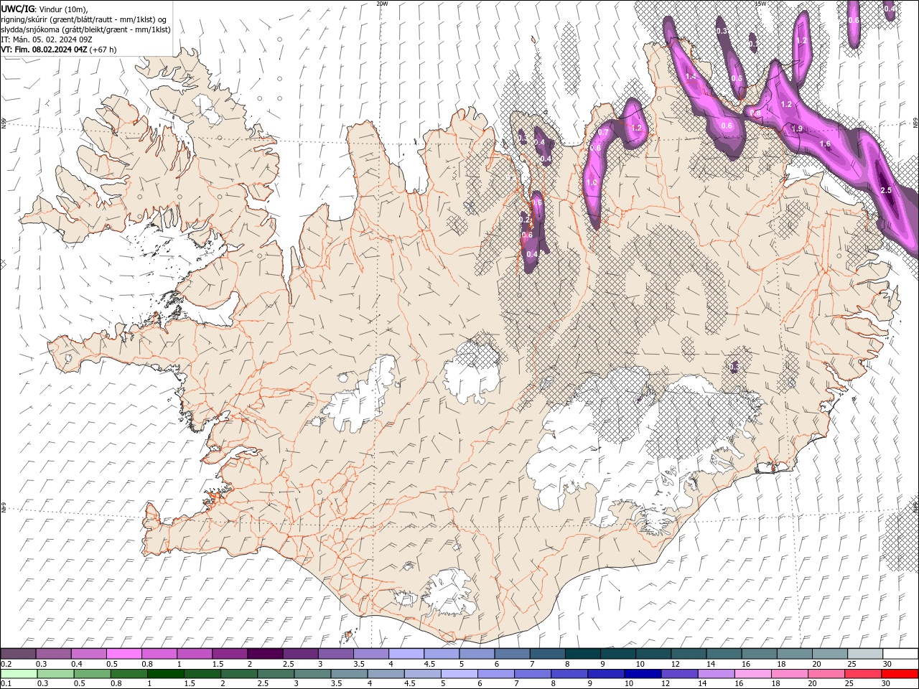Click the violet swatch labeled 12 in the lower row

[x=678, y=674]
